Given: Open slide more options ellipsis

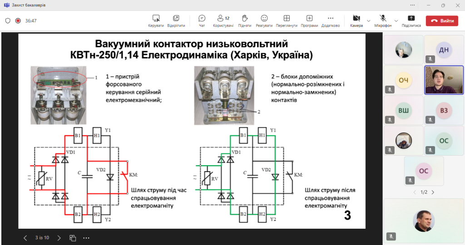Looking at the screenshot, I should tap(86, 238).
